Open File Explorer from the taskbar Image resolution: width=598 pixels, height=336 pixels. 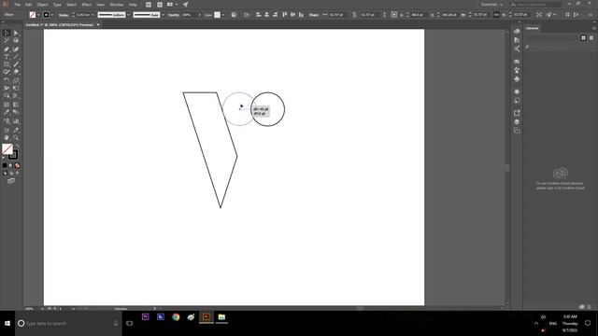[x=221, y=317]
